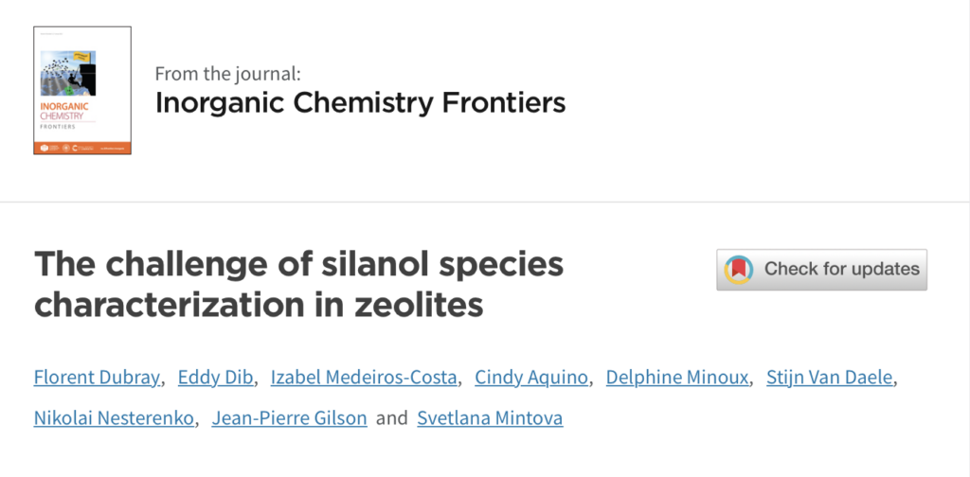
Task: Click the cover artwork image on journal thumbnail
Action: tap(68, 74)
